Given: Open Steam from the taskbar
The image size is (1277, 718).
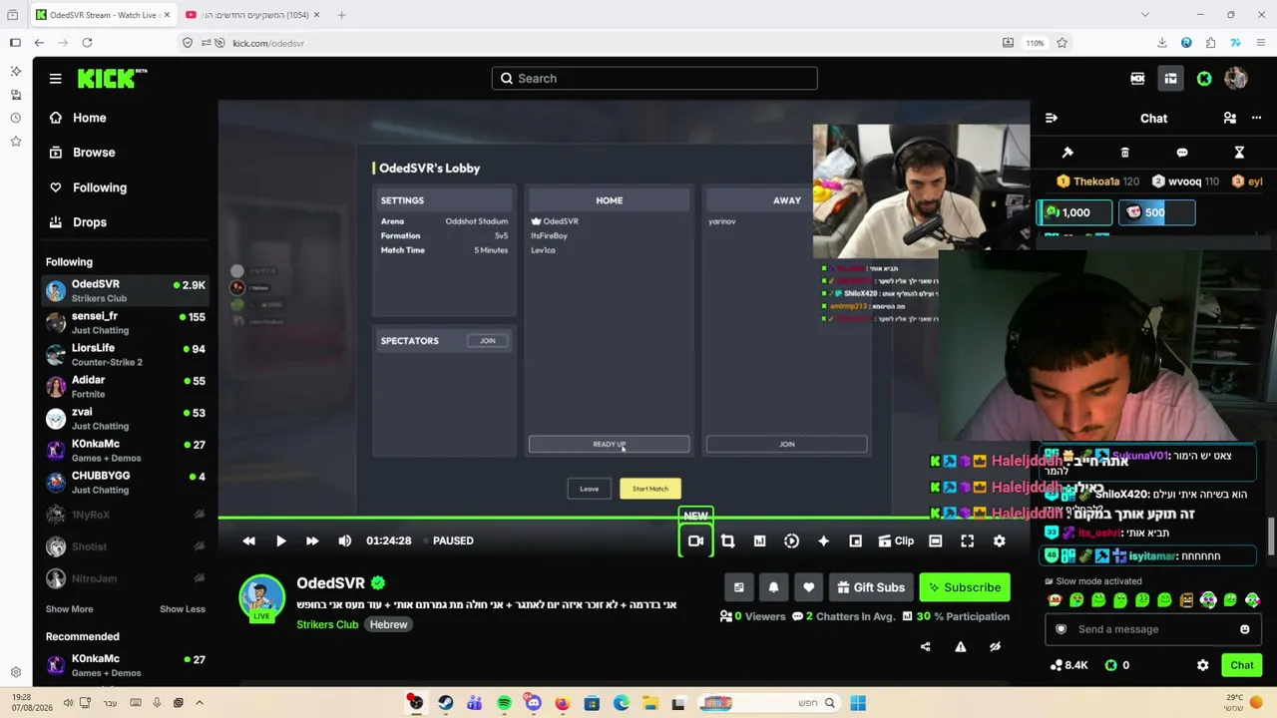Looking at the screenshot, I should point(445,703).
